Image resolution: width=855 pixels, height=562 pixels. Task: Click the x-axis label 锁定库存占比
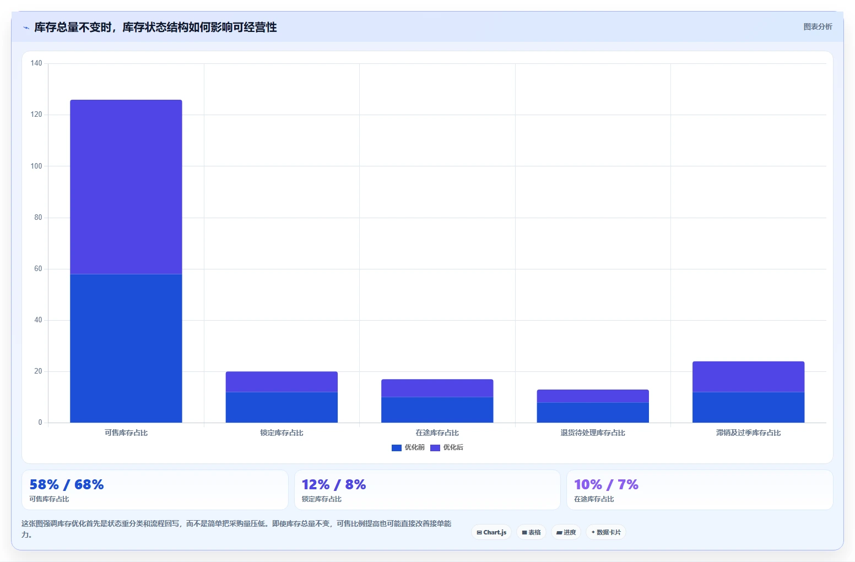282,433
